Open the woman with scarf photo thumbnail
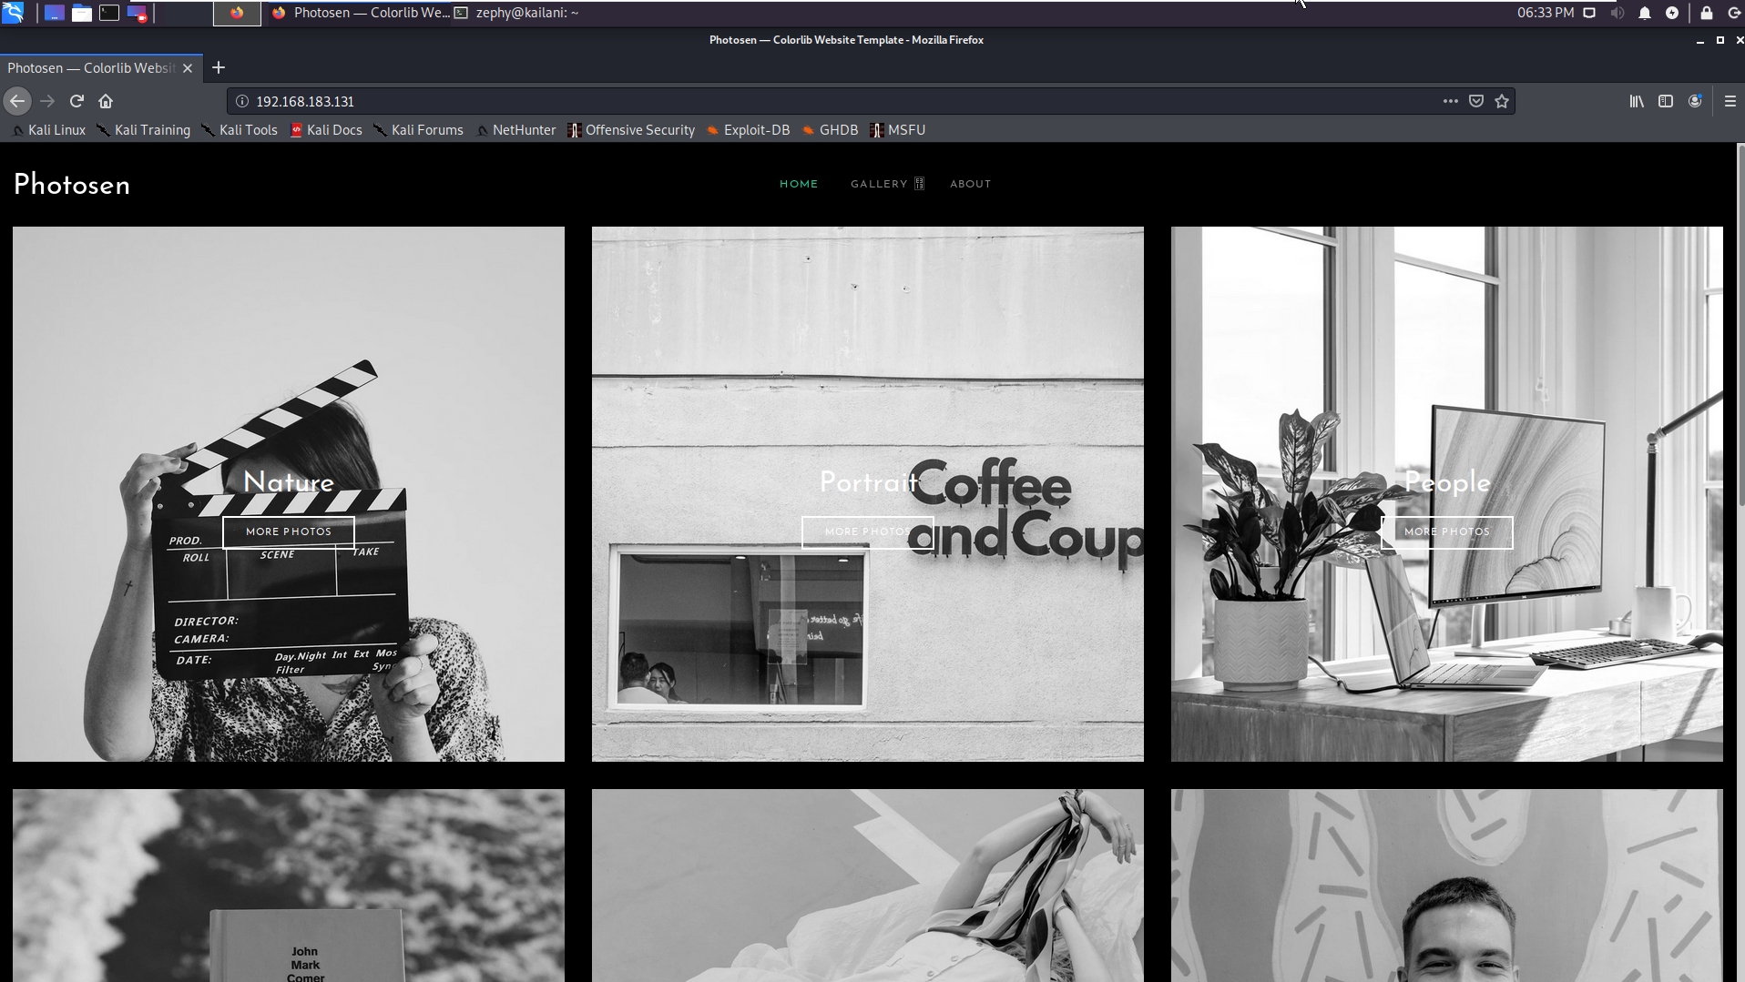Image resolution: width=1745 pixels, height=982 pixels. (x=868, y=886)
